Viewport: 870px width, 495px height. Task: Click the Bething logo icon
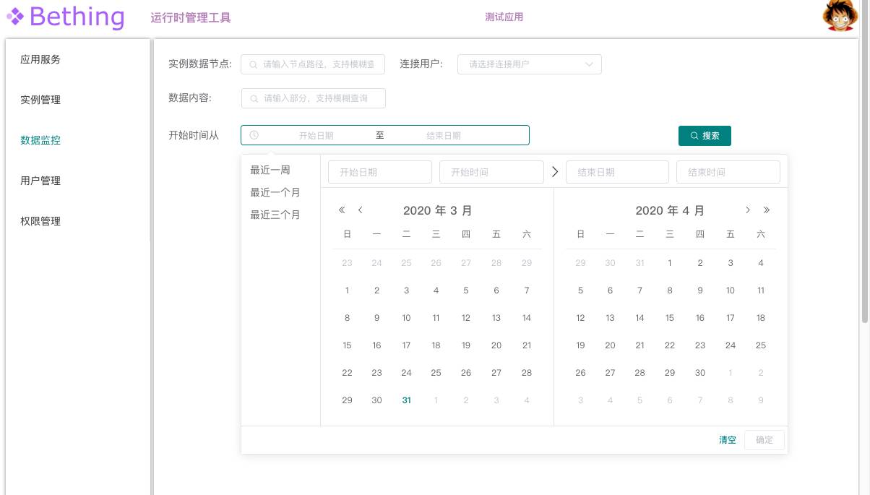15,17
